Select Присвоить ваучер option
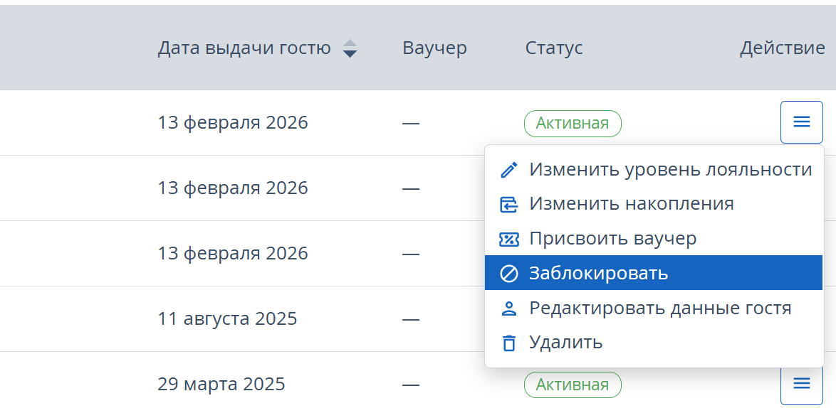 click(x=612, y=239)
